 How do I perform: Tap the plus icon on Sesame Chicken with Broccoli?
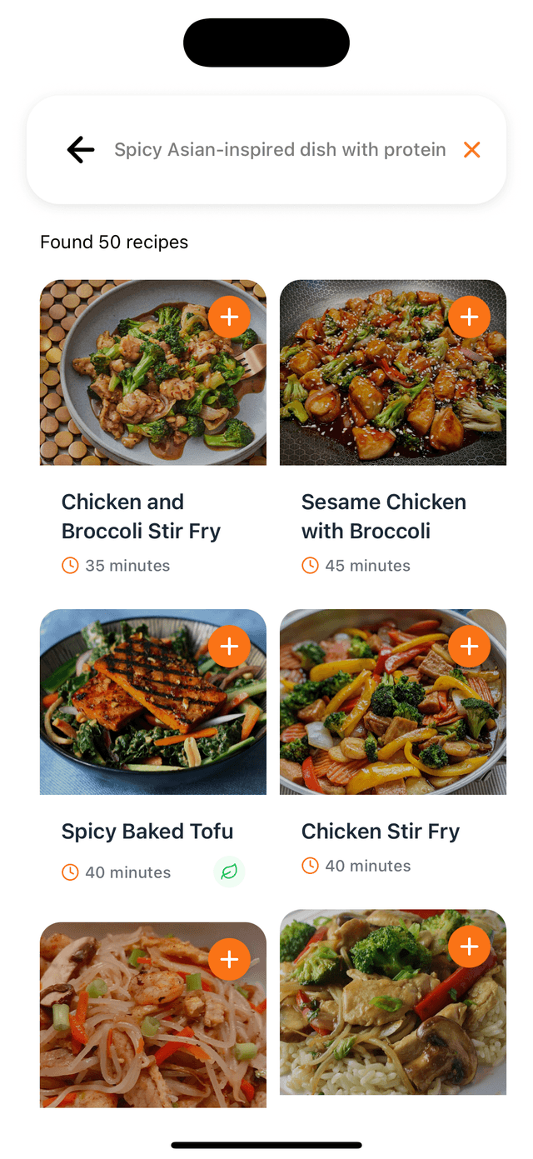click(x=470, y=317)
